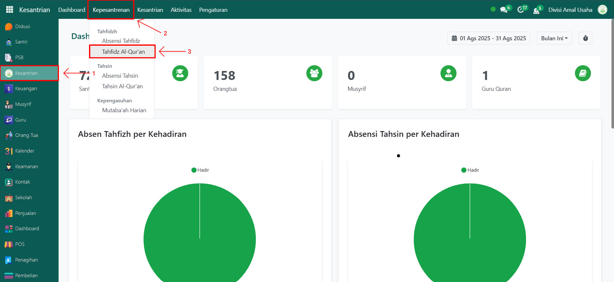Viewport: 614px width, 282px height.
Task: Open Diskusi from the sidebar
Action: click(22, 27)
